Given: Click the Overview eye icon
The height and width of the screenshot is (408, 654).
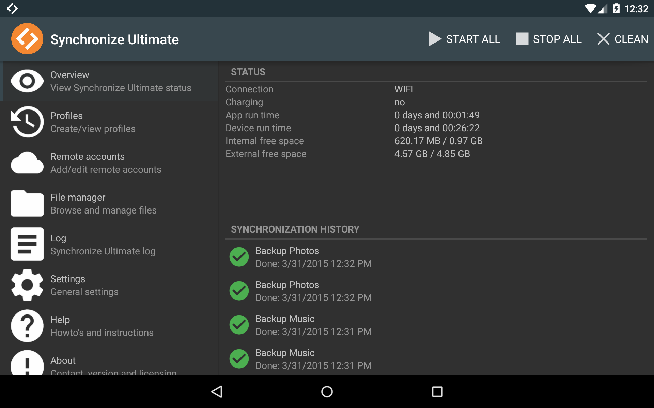Looking at the screenshot, I should pos(27,81).
